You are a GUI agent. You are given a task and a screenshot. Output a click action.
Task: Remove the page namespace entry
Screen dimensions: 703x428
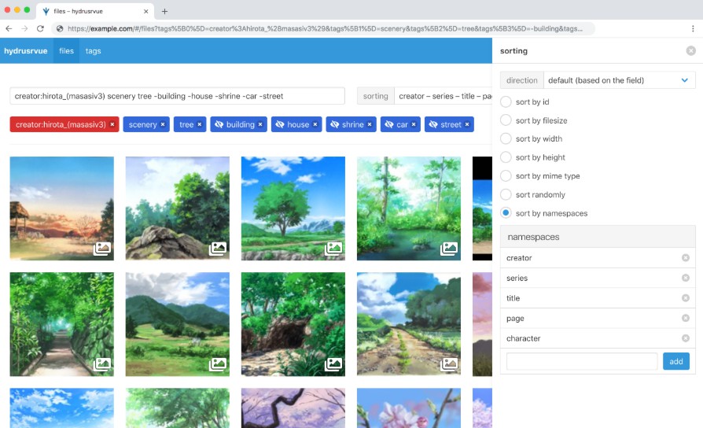[x=685, y=319]
